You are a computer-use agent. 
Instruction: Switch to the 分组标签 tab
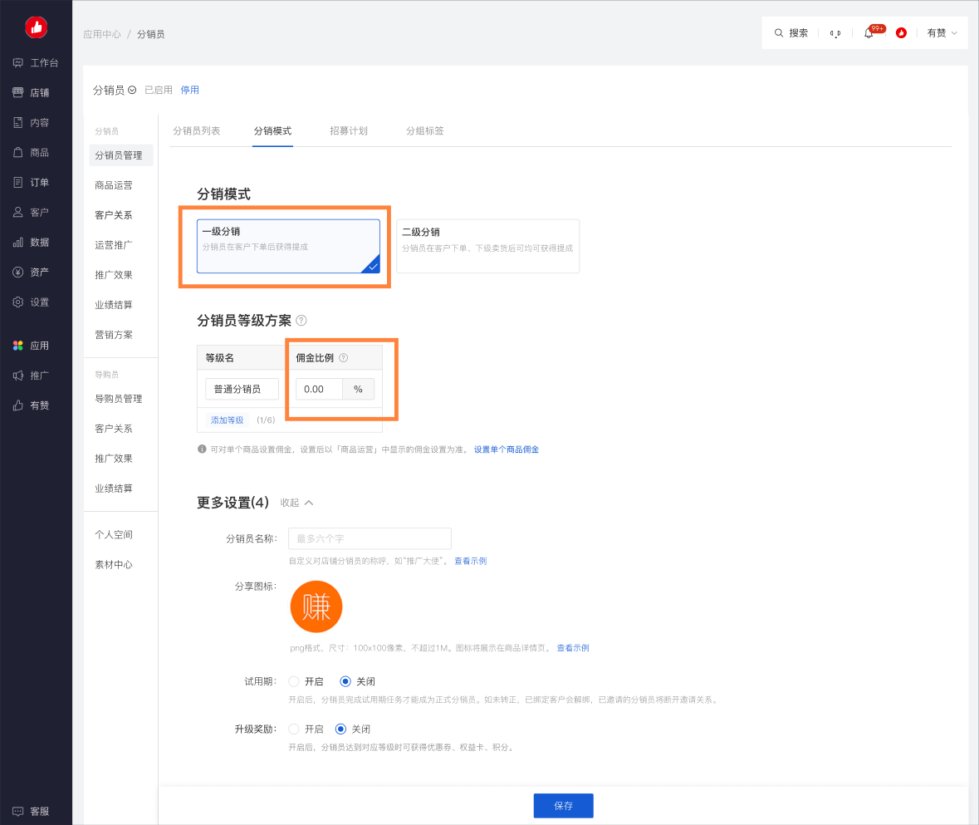[x=424, y=130]
